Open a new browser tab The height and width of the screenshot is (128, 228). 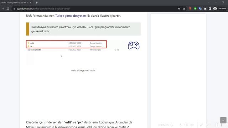37,2
